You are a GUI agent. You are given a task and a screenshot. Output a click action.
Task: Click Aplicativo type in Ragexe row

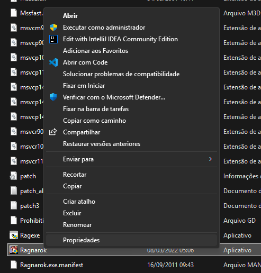tap(237, 235)
